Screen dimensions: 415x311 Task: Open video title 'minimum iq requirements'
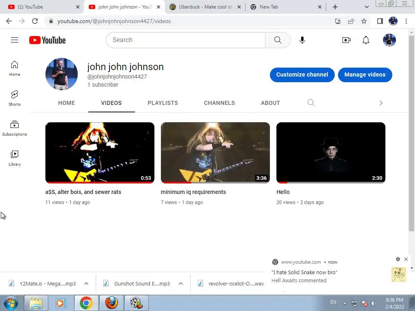(x=193, y=192)
